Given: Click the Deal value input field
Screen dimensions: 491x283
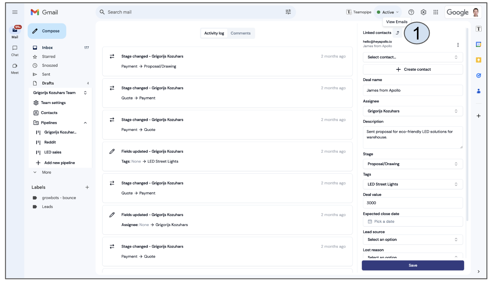Looking at the screenshot, I should (x=412, y=203).
